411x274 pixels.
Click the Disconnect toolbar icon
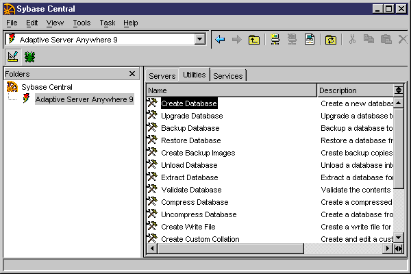292,39
